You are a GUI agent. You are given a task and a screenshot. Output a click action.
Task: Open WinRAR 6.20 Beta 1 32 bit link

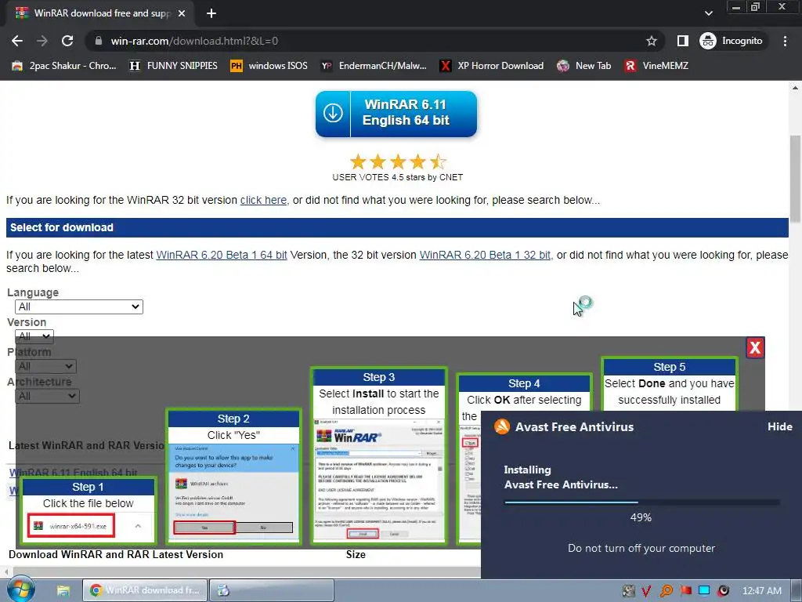pos(485,255)
